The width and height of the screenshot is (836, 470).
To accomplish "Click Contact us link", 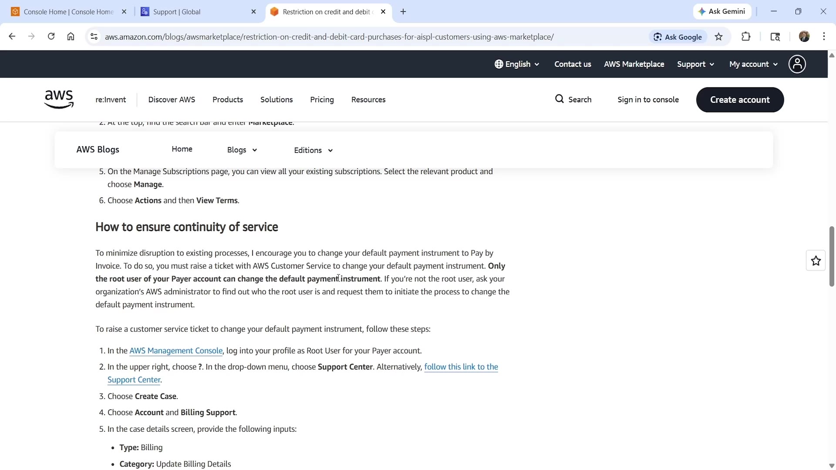I will [x=573, y=64].
